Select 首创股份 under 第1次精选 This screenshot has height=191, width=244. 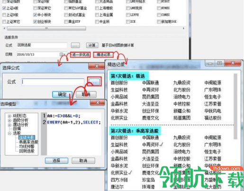119,82
